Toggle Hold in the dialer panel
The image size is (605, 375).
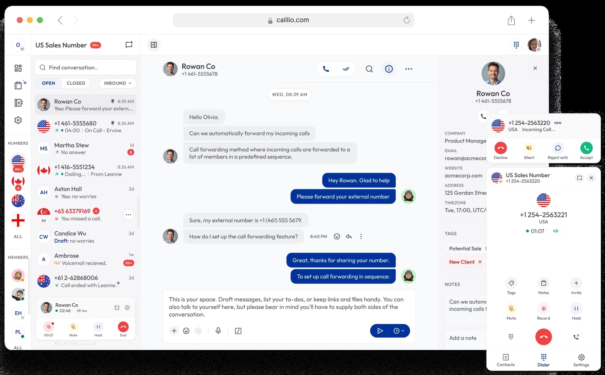(x=576, y=309)
